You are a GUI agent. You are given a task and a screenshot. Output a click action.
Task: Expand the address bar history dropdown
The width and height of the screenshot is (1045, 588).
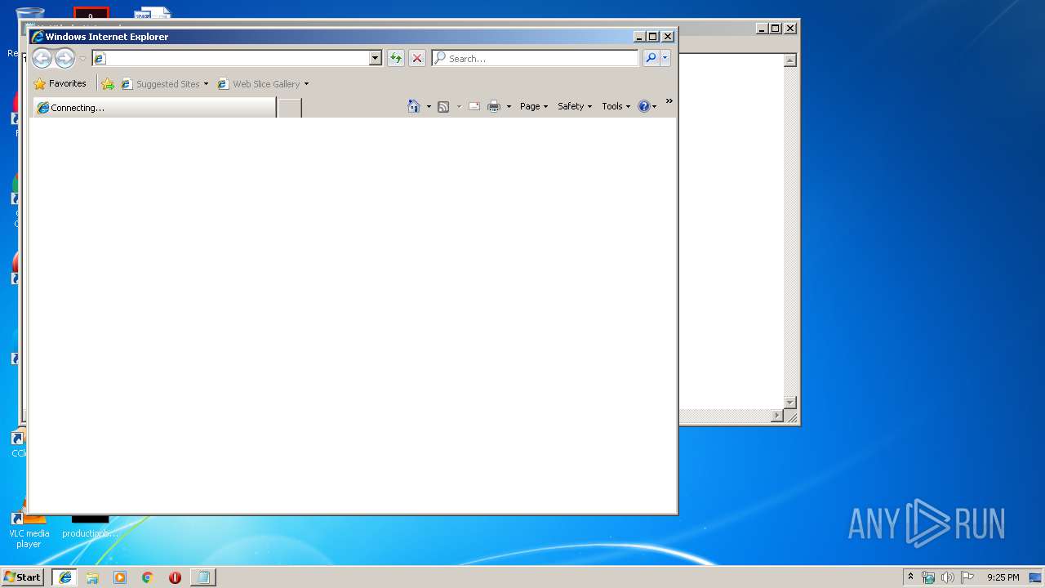pyautogui.click(x=376, y=58)
